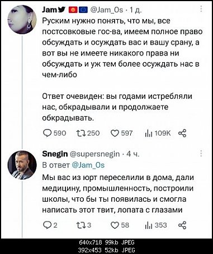Open more options on Jam's tweet
This screenshot has height=254, width=213.
[201, 9]
